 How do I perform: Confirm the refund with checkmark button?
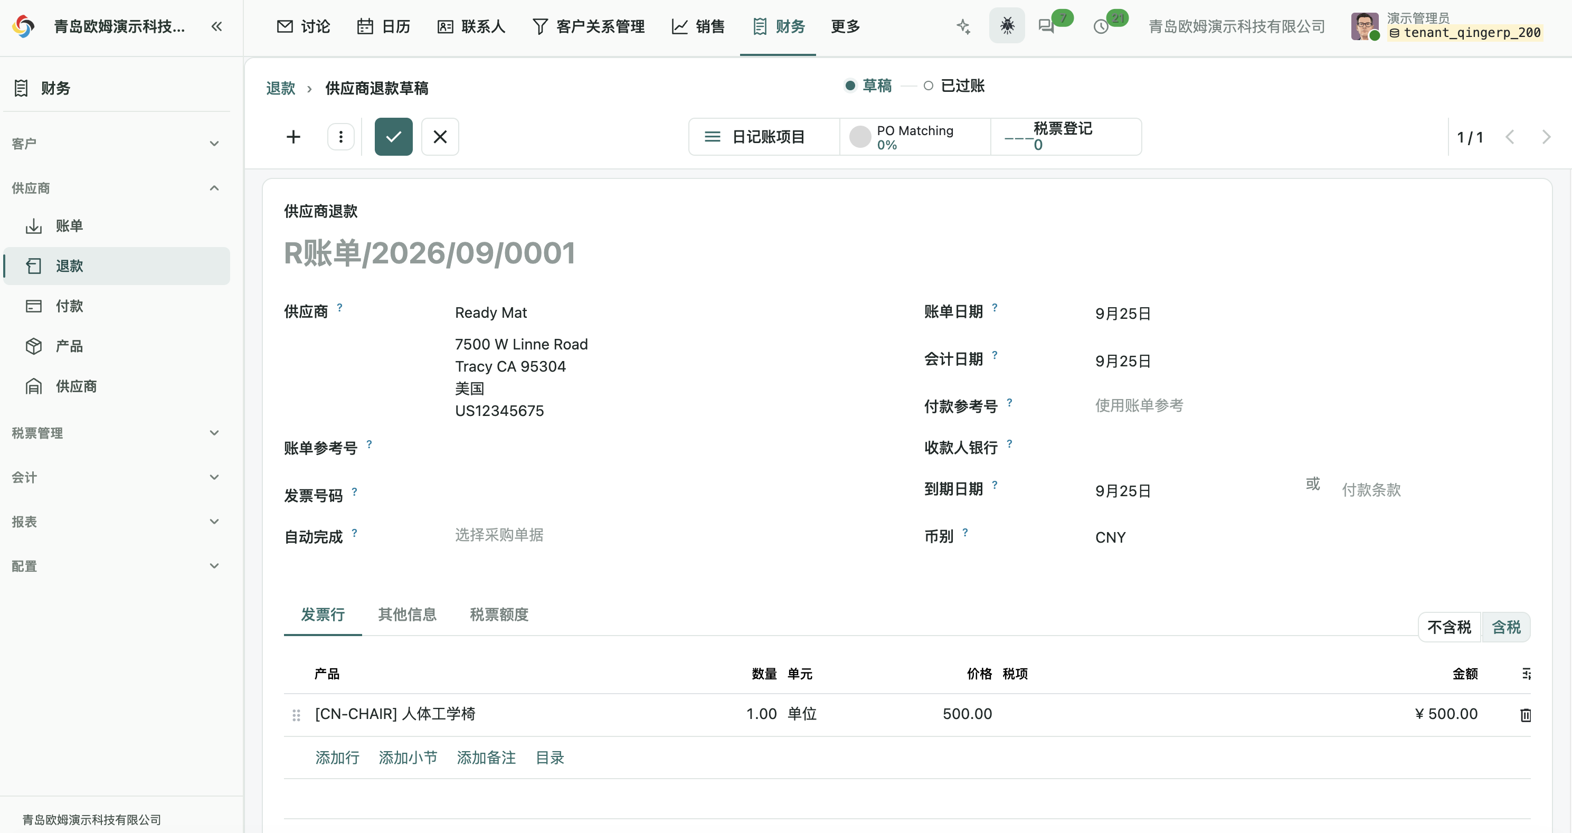394,137
